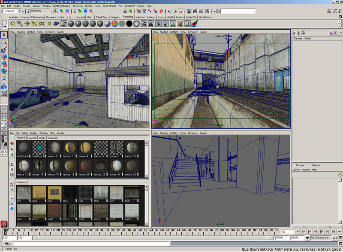The width and height of the screenshot is (343, 252).
Task: Go to the start of playback range
Action: pos(297,232)
